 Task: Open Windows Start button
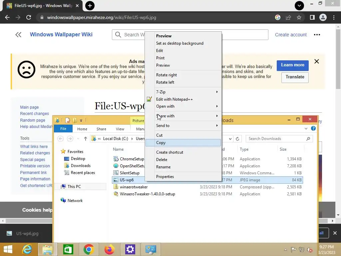[x=8, y=249]
